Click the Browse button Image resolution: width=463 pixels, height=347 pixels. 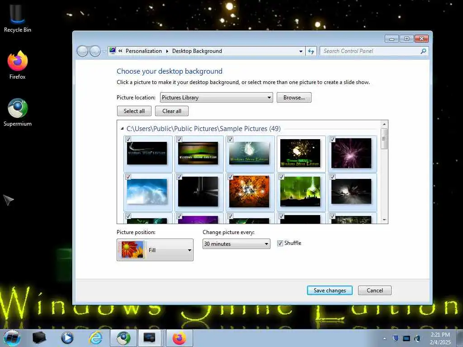[294, 98]
